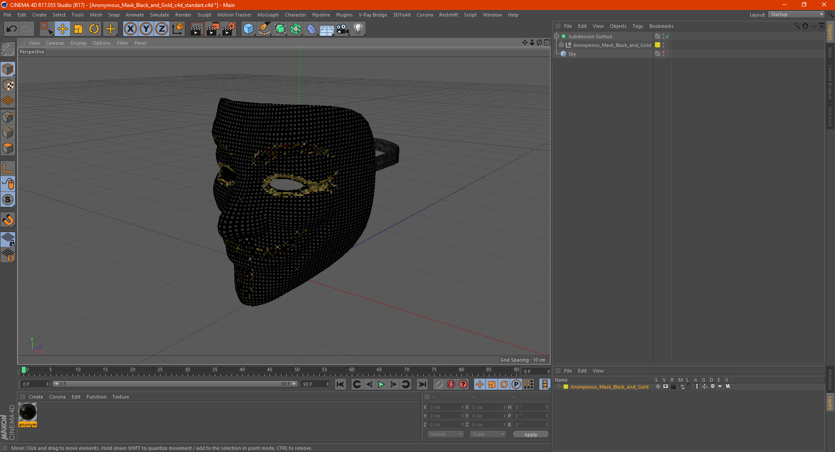Click the Bend deformer icon
835x452 pixels.
point(311,29)
